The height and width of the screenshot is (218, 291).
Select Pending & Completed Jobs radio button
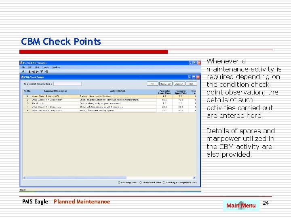click(164, 182)
